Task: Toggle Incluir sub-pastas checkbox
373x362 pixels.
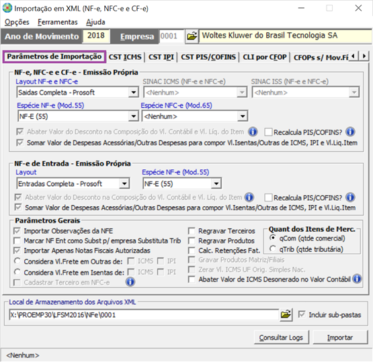Action: click(302, 314)
